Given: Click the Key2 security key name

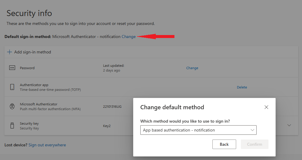Looking at the screenshot, I should point(107,126).
